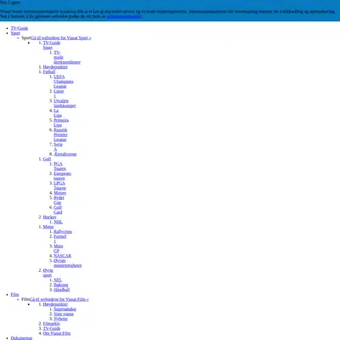Open Russisk Premier League link
Screen dimensions: 340x340
[x=60, y=135]
